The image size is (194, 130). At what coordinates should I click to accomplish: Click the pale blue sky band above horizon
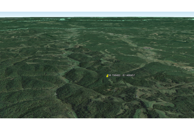[x=97, y=14]
